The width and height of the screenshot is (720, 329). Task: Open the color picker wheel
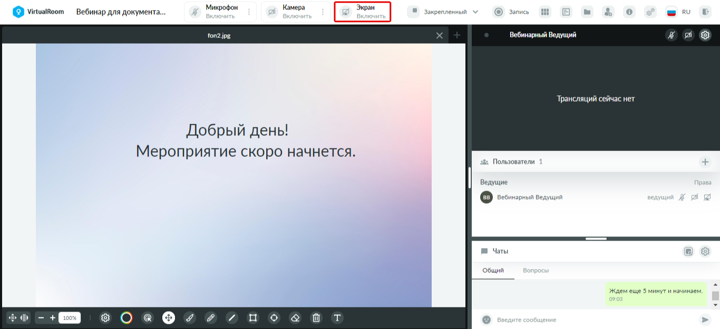127,317
